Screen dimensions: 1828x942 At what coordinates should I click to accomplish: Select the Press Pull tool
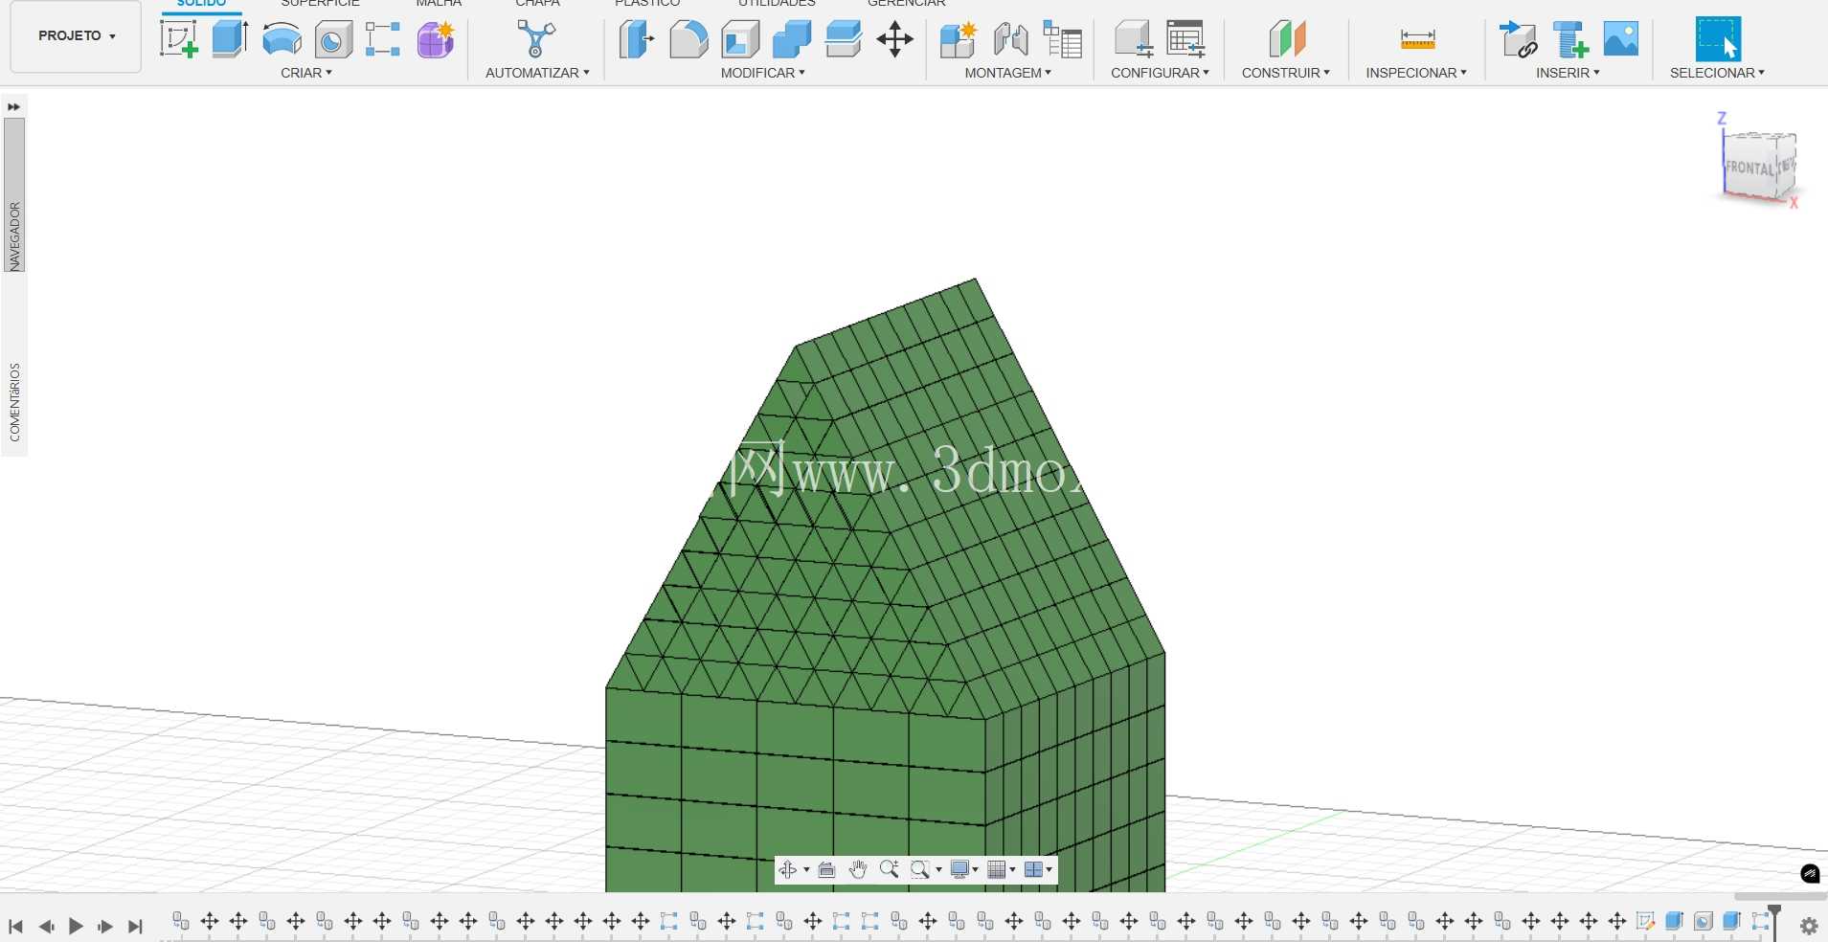[637, 39]
